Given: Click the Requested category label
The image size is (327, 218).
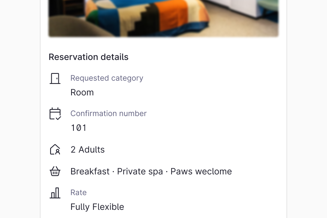Looking at the screenshot, I should (x=107, y=78).
